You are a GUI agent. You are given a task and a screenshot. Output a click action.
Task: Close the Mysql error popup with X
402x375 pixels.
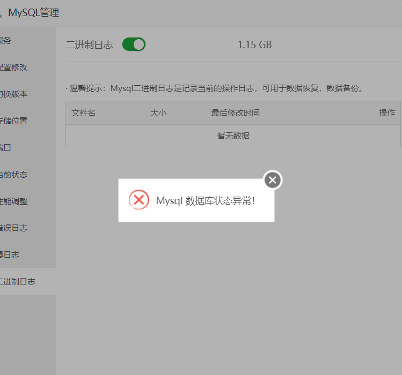tap(273, 180)
